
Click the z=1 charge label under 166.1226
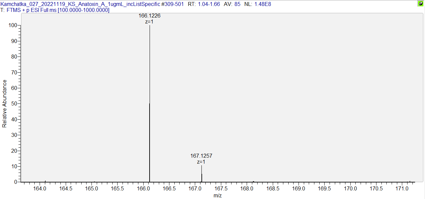click(149, 22)
